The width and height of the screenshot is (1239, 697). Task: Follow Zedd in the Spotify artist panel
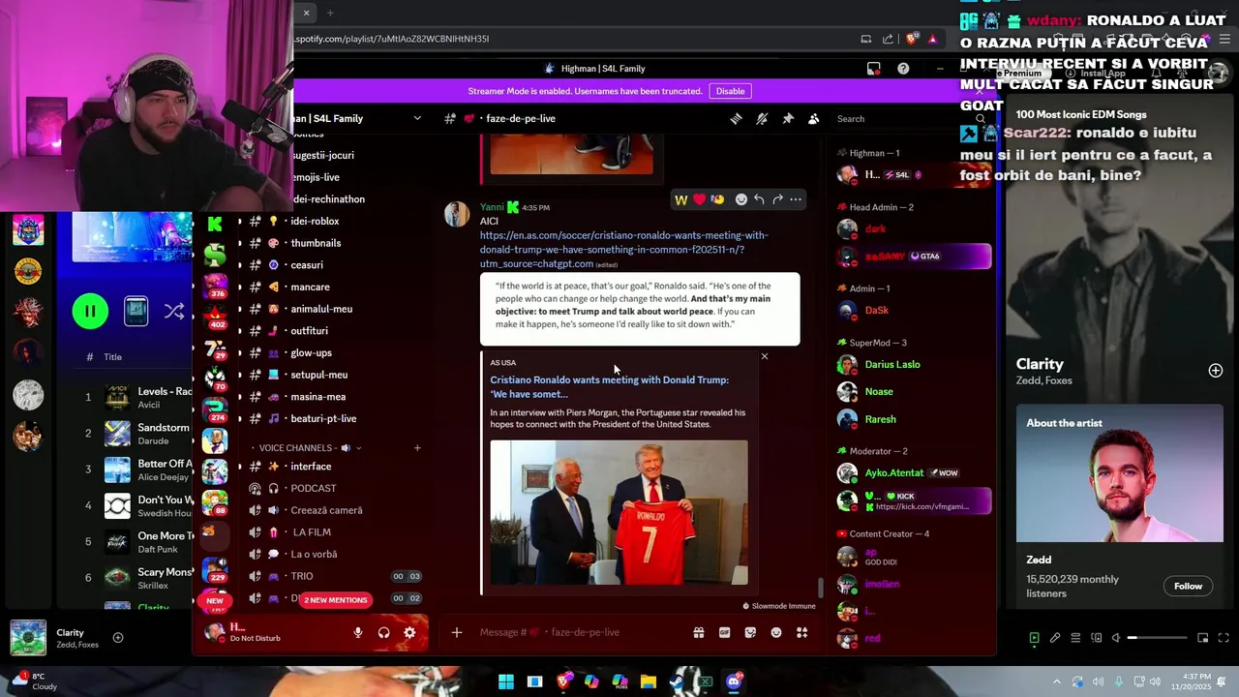[1188, 586]
